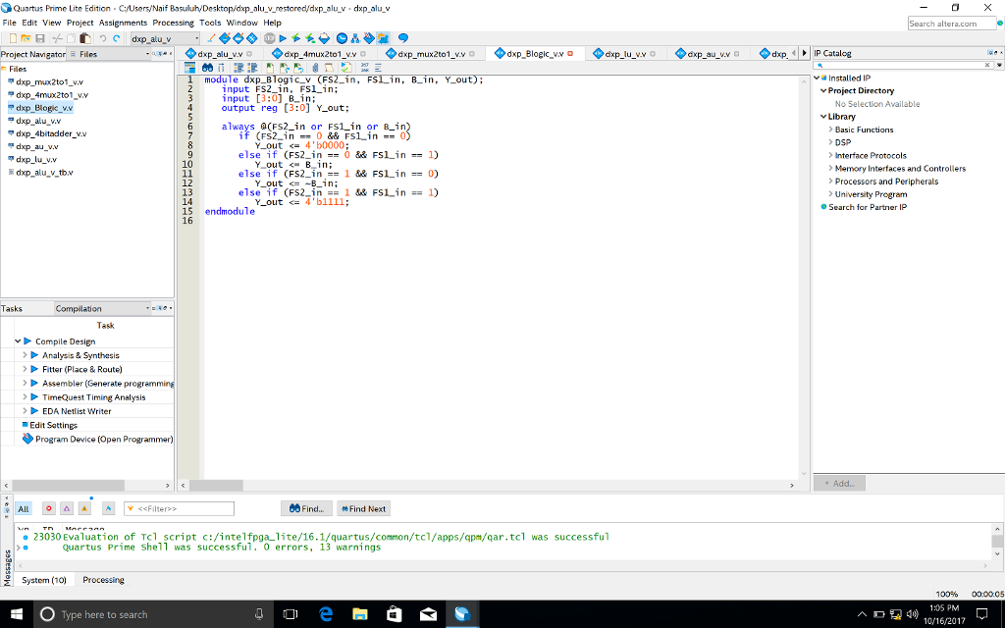1005x628 pixels.
Task: Expand the Analysis & Synthesis task
Action: click(26, 355)
